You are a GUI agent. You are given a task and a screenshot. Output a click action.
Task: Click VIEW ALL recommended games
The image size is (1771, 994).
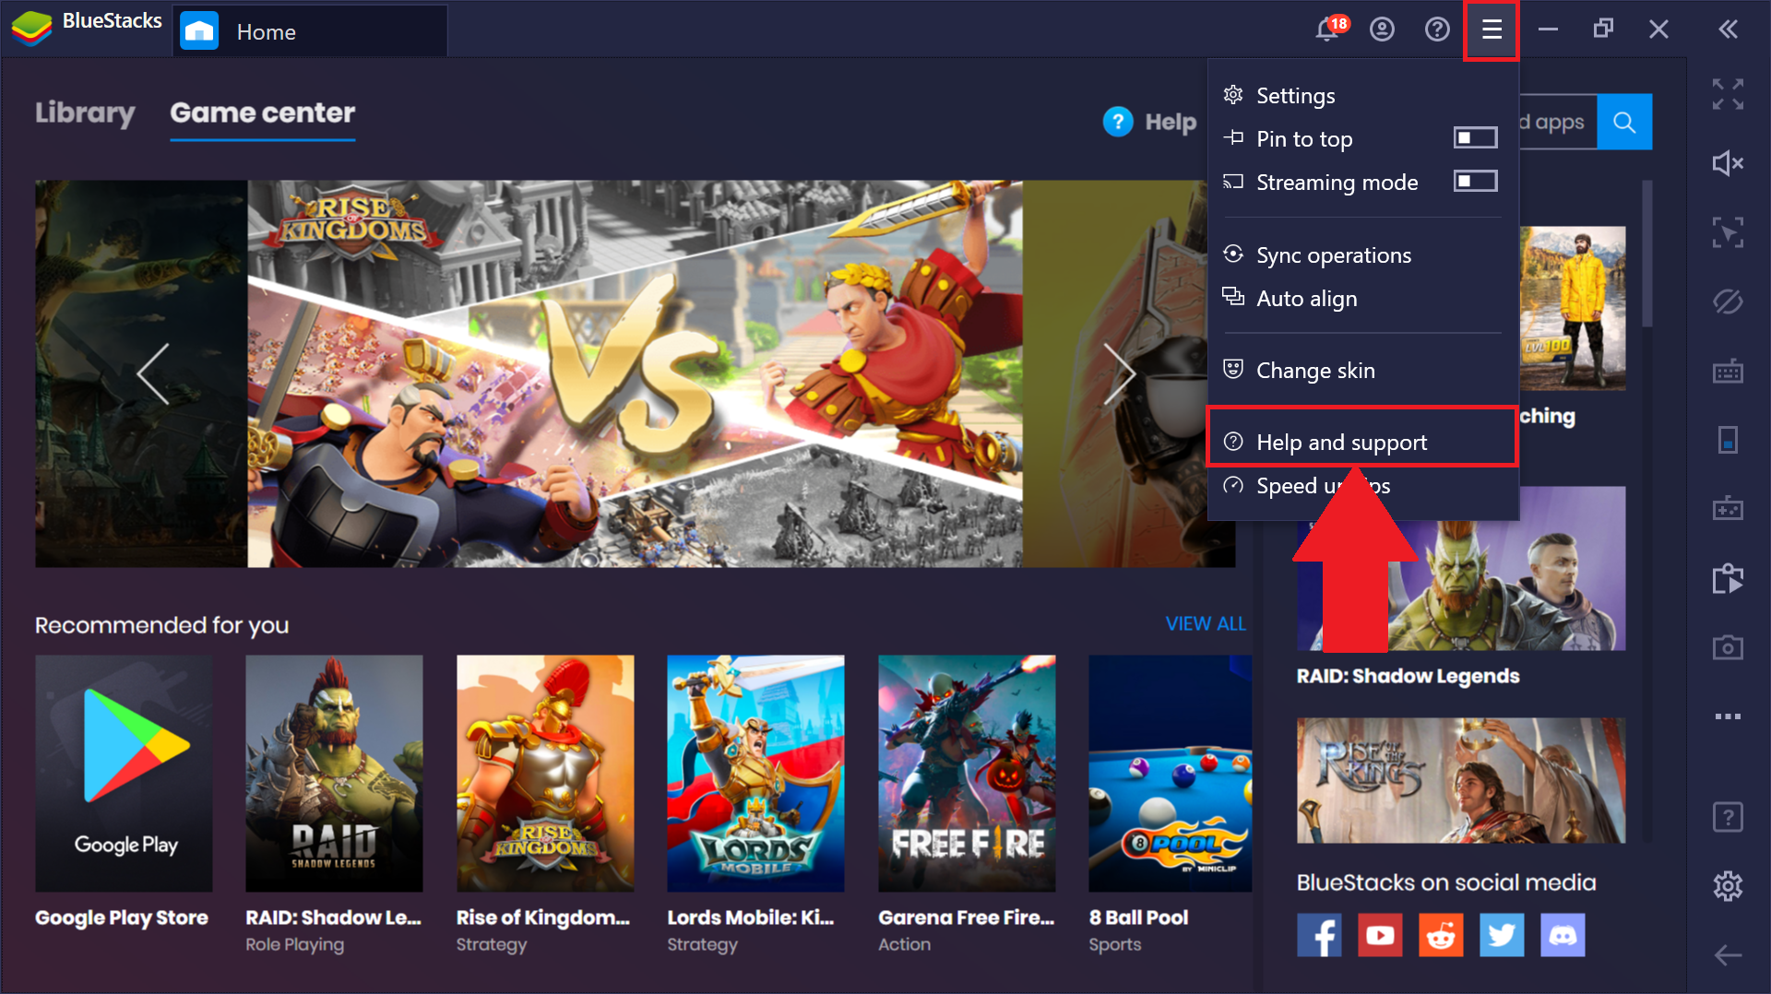tap(1205, 623)
